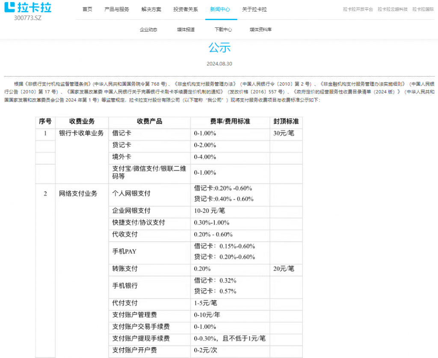438x358 pixels.
Task: Click the 30元/笔 cap value
Action: (x=284, y=133)
